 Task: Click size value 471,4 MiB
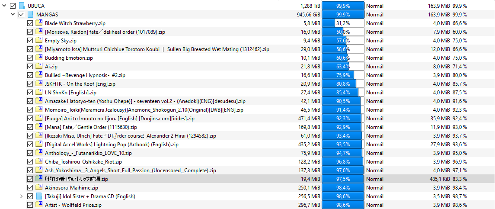pos(310,118)
